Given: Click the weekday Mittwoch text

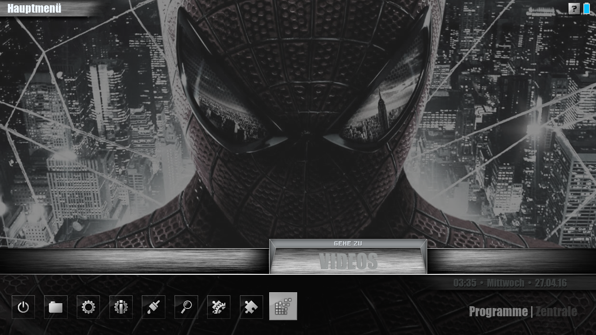Looking at the screenshot, I should coord(506,283).
